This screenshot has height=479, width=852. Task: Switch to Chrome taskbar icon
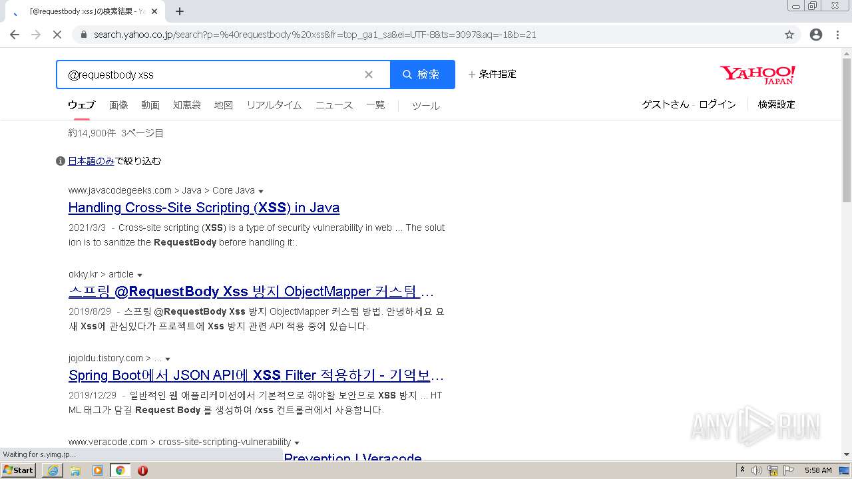[120, 470]
